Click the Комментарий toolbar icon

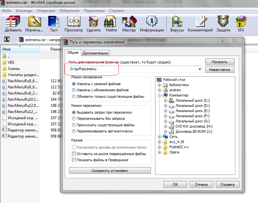pos(200,24)
